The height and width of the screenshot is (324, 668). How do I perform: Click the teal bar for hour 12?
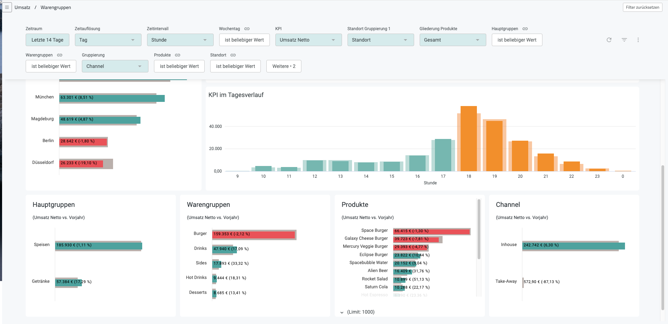coord(315,166)
